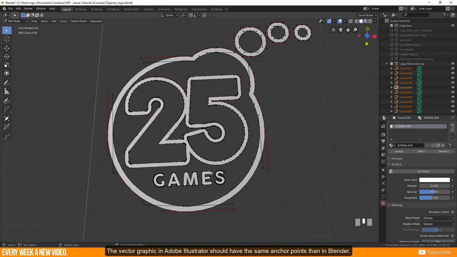The width and height of the screenshot is (457, 257).
Task: Collapse the Logo_Monocolor.svg collection
Action: [387, 64]
